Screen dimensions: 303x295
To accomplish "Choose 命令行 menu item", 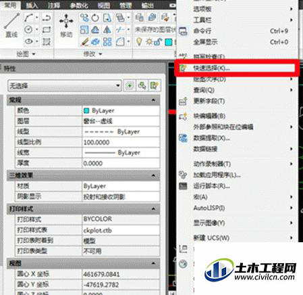I will click(x=238, y=31).
